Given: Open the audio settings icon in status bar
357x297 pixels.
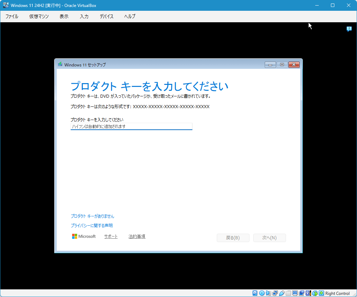Looking at the screenshot, I should click(268, 293).
